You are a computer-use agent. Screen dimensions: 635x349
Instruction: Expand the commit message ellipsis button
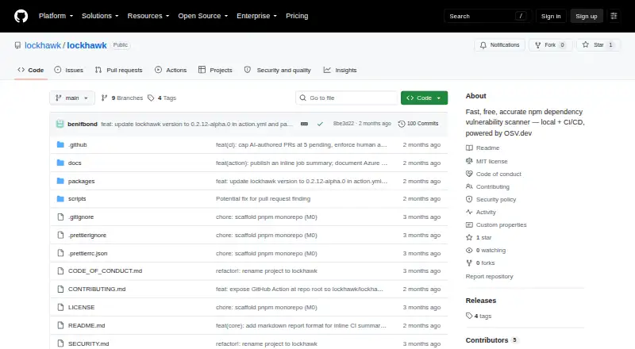[304, 124]
